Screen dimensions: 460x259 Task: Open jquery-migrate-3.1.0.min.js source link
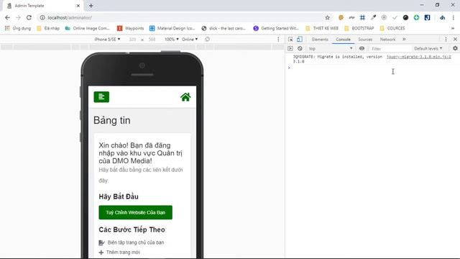[x=419, y=57]
